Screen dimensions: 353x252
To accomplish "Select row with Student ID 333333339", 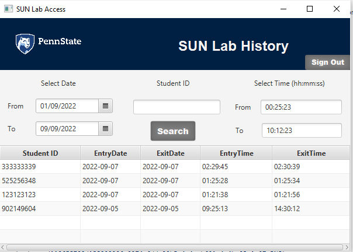I will click(x=175, y=167).
